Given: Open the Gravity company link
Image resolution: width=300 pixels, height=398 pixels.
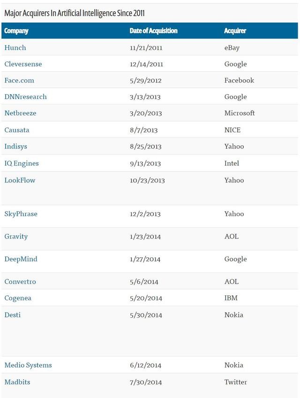Looking at the screenshot, I should tap(16, 236).
